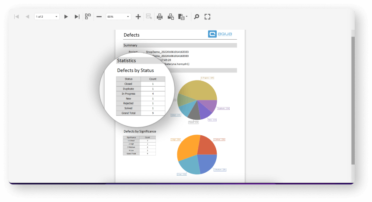Image resolution: width=372 pixels, height=202 pixels.
Task: Click the Defects by Significance heading
Action: (x=140, y=131)
